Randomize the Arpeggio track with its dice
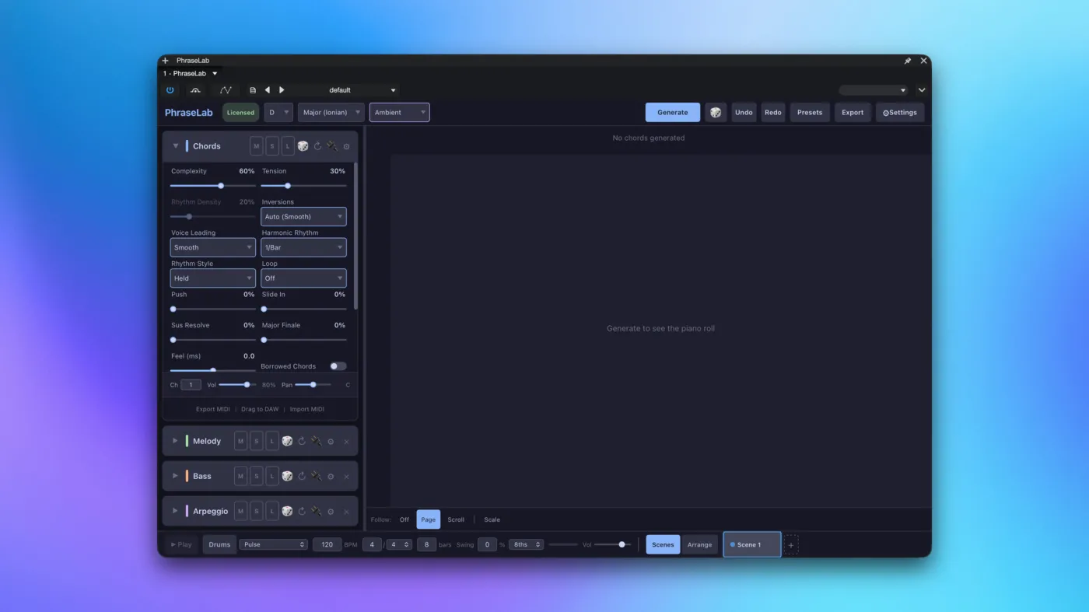 coord(287,511)
